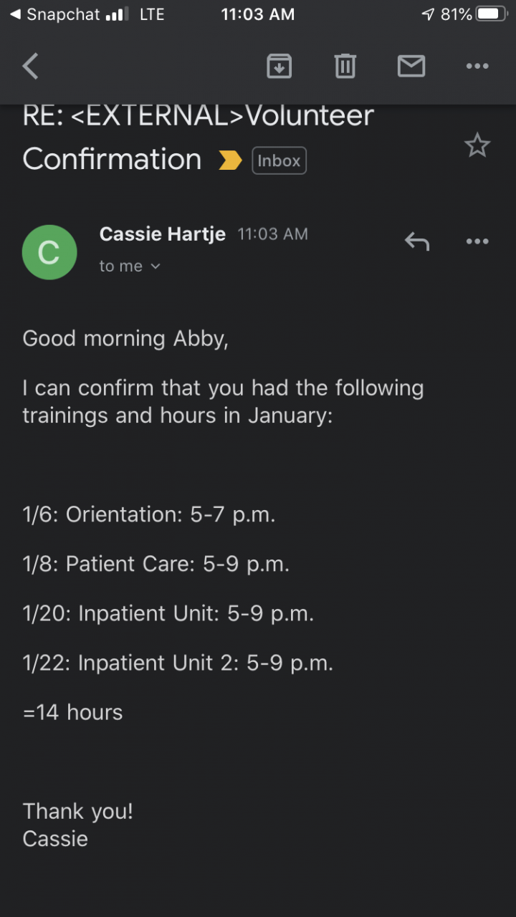The image size is (516, 917).
Task: Delete this email with trash icon
Action: point(345,67)
